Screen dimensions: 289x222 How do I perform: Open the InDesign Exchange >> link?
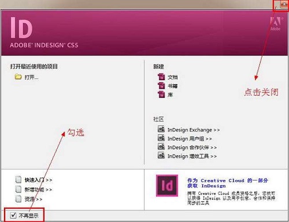[194, 130]
